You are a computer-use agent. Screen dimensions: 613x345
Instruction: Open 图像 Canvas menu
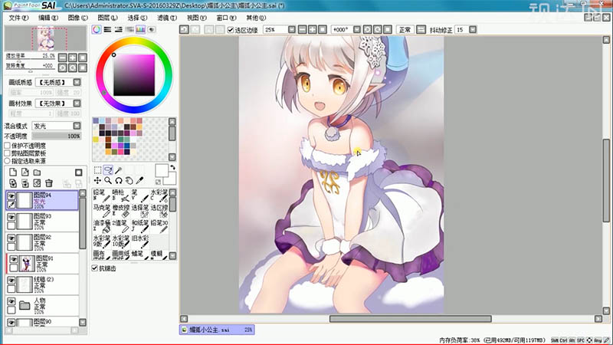click(x=77, y=18)
